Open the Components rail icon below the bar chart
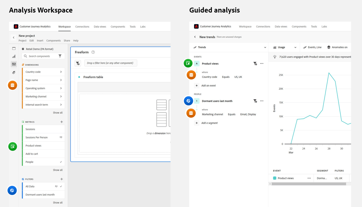This screenshot has width=362, height=207. [x=14, y=64]
